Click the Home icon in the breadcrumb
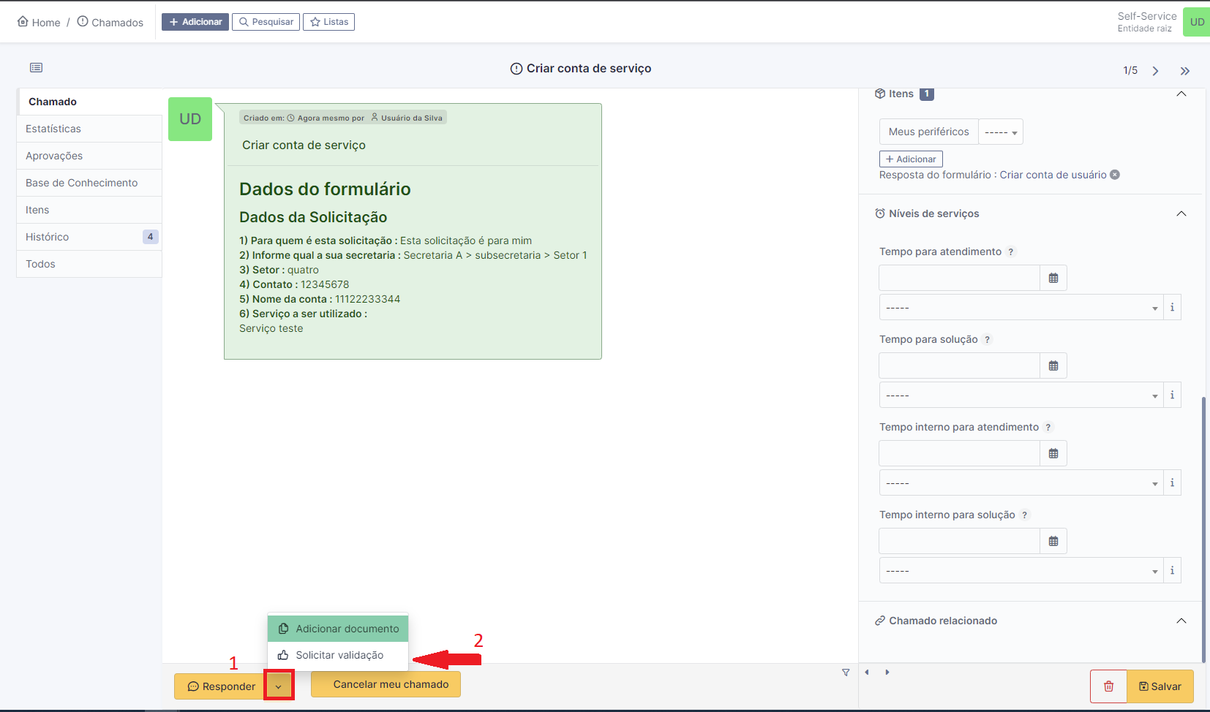 [23, 21]
